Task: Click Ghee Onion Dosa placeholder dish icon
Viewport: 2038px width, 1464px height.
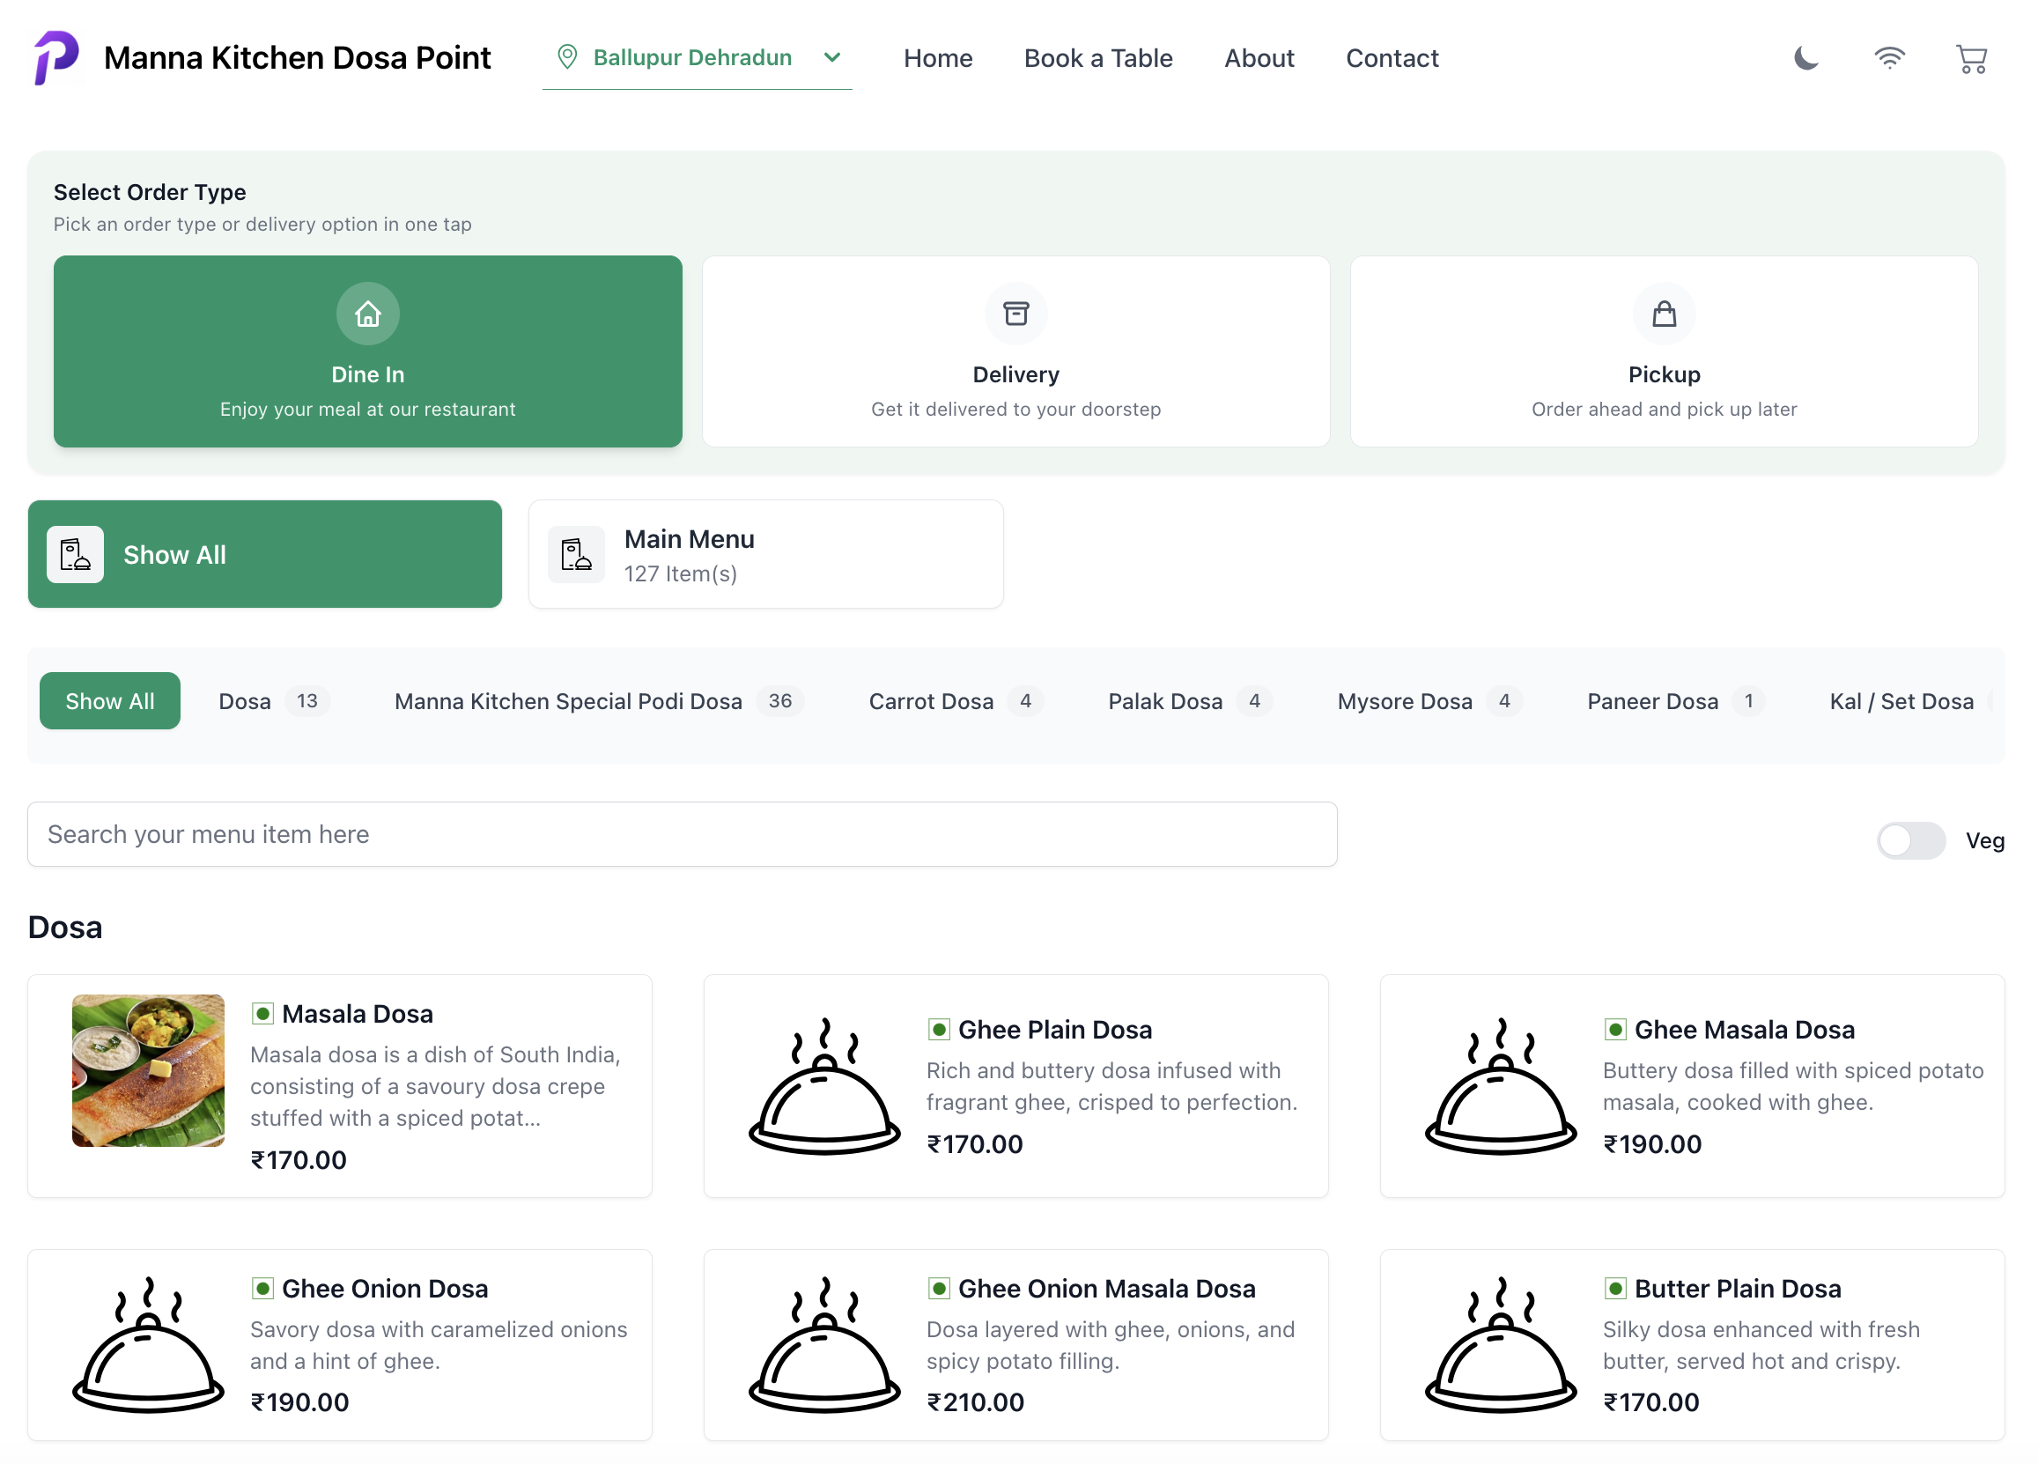Action: pos(148,1344)
